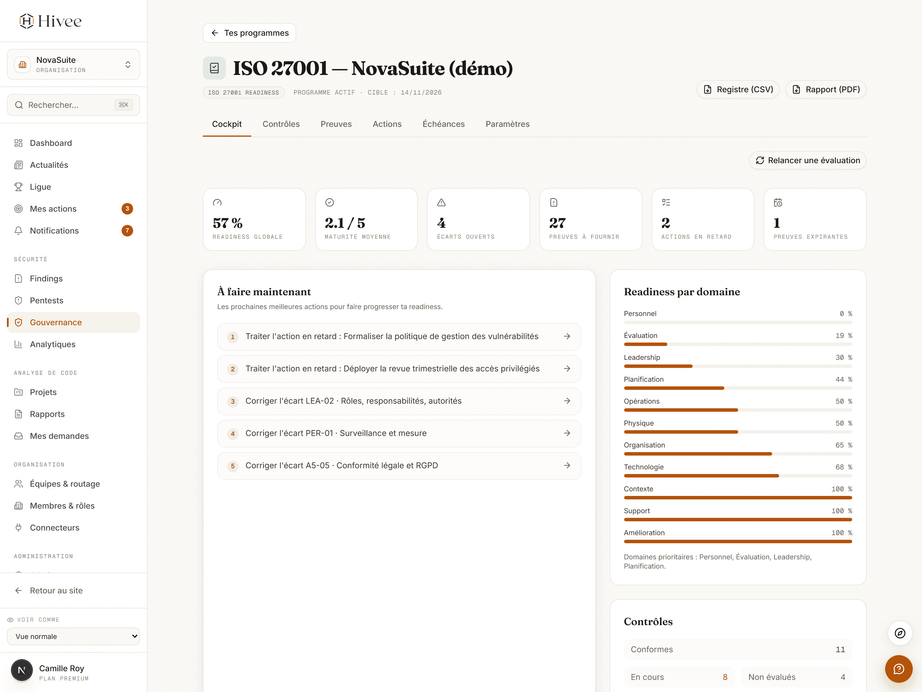
Task: Open the Paramètres tab
Action: point(507,124)
